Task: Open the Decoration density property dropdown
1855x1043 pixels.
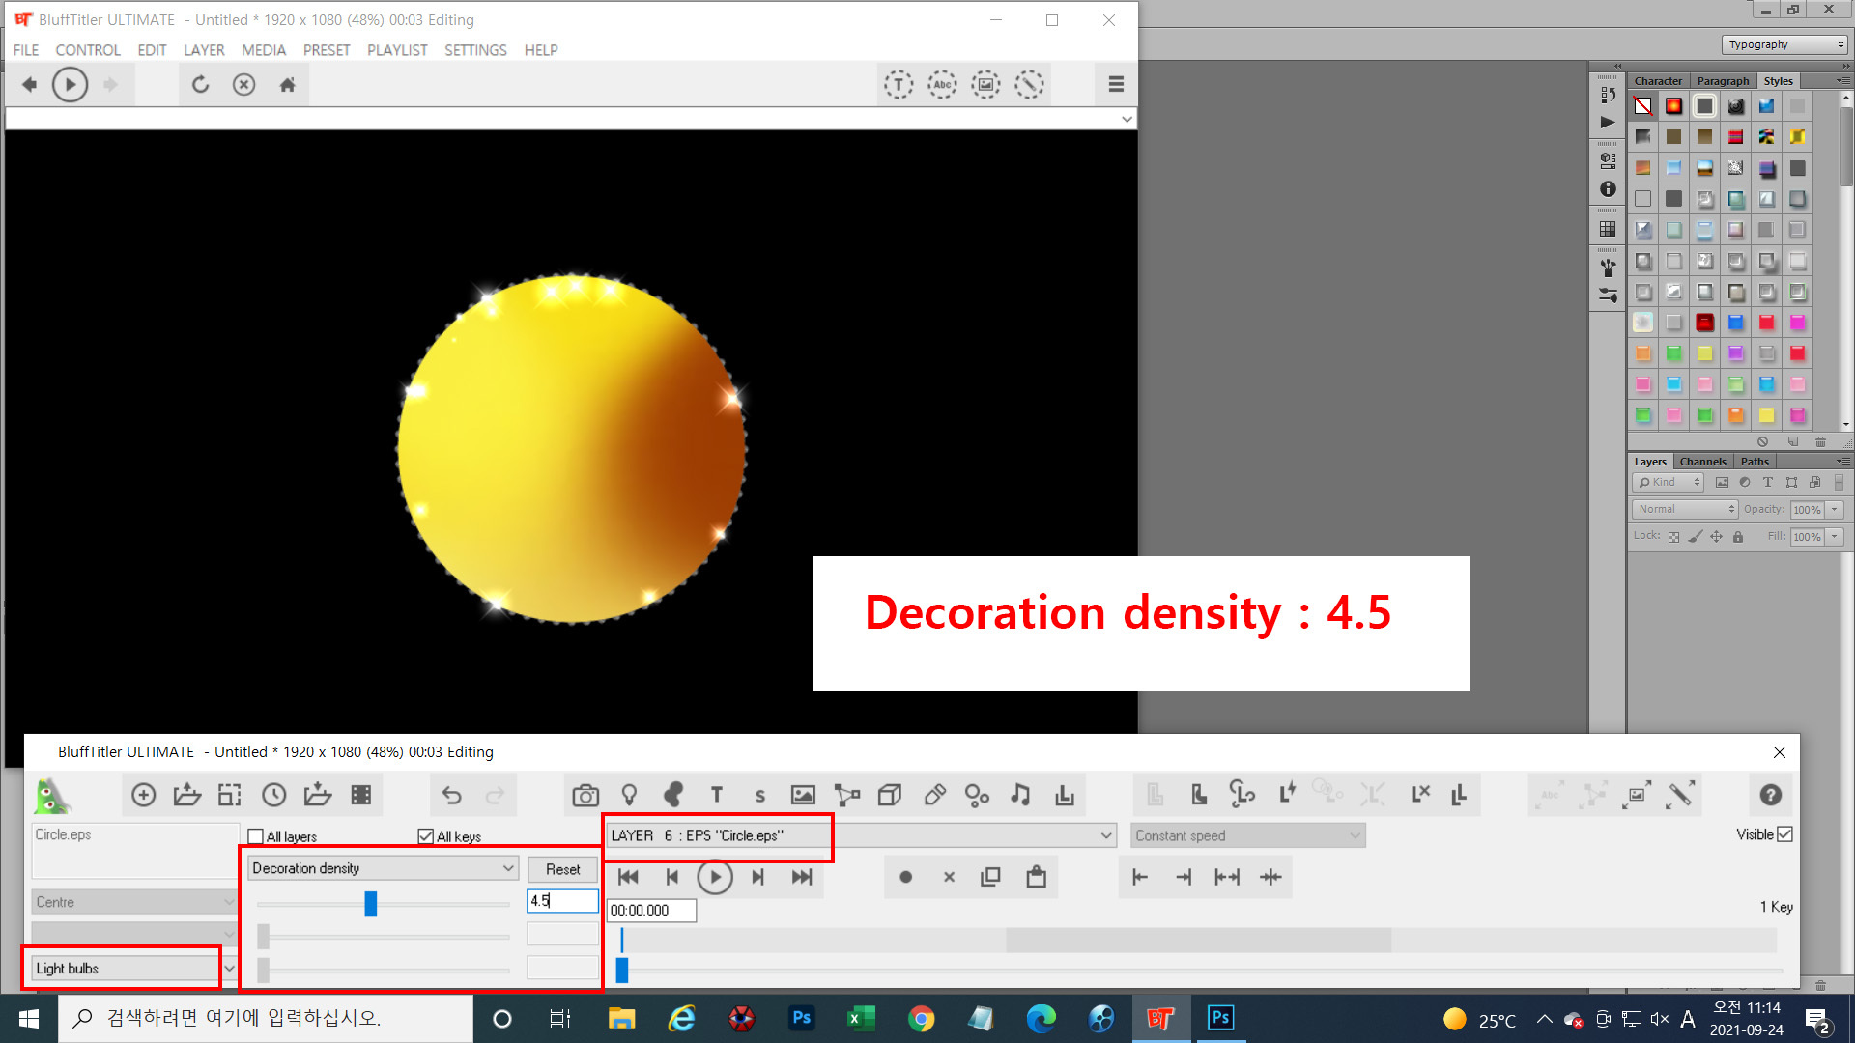Action: pos(384,868)
